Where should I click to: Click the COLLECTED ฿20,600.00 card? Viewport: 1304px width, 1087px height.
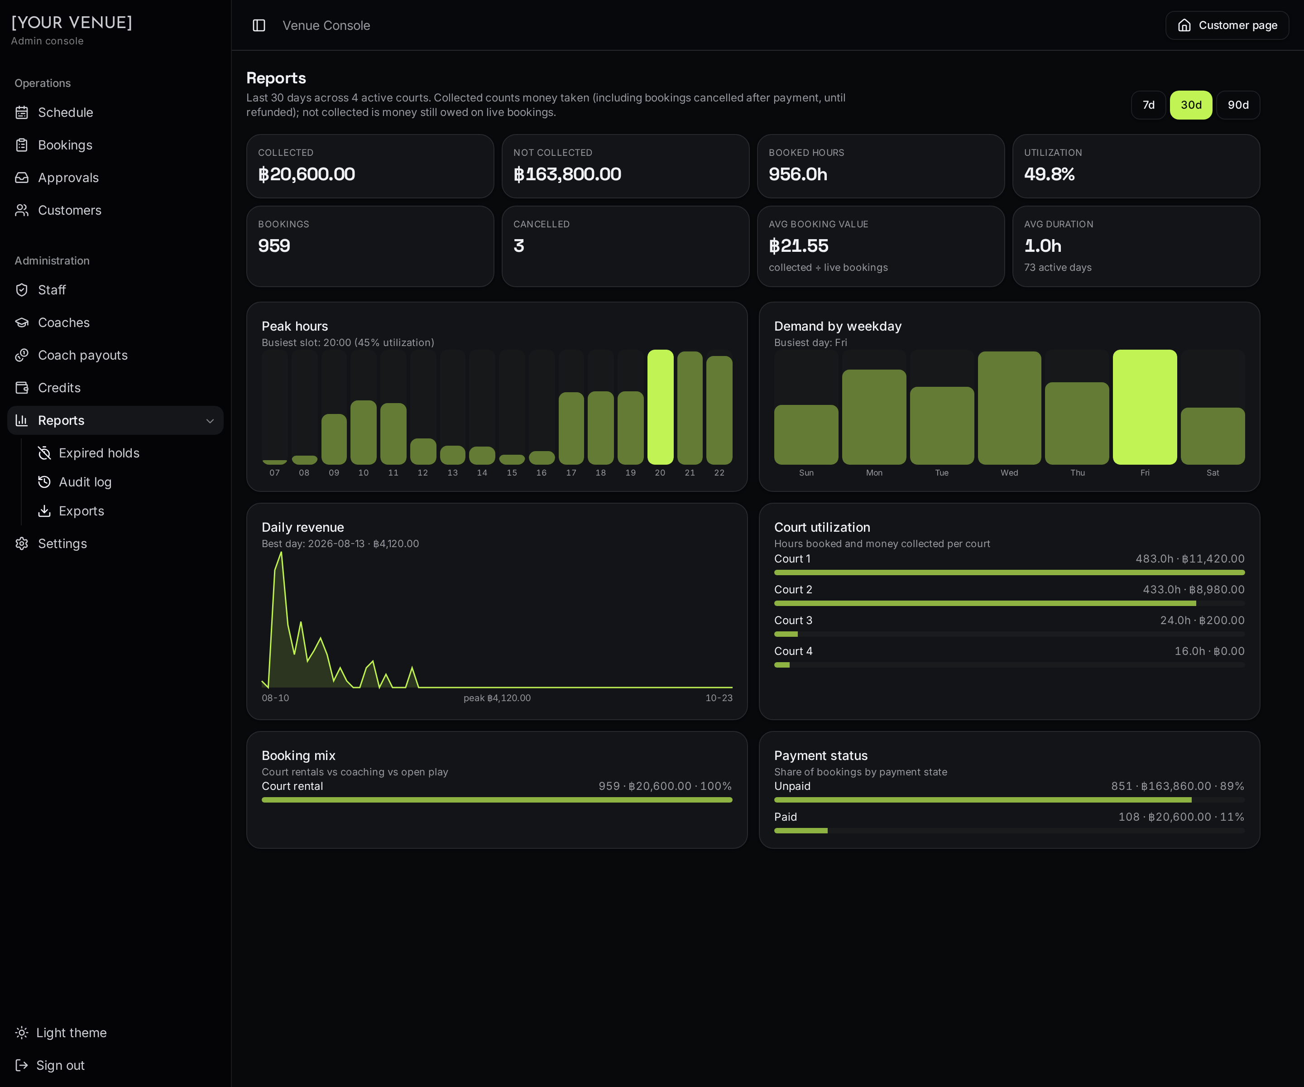370,167
